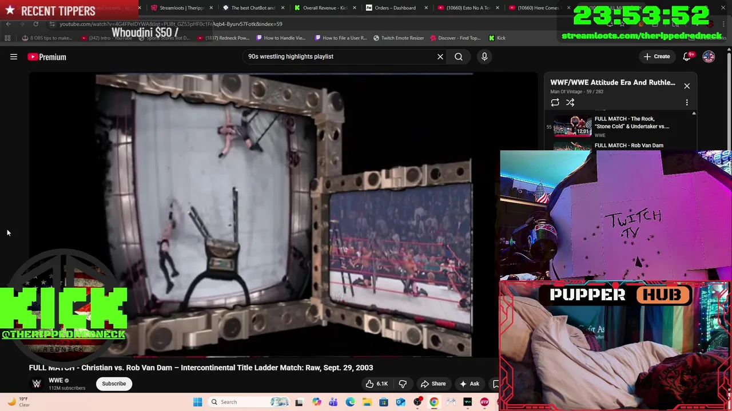Open 'Discover - Find Top...' bookmark
Screen dimensions: 732x411
(x=455, y=38)
